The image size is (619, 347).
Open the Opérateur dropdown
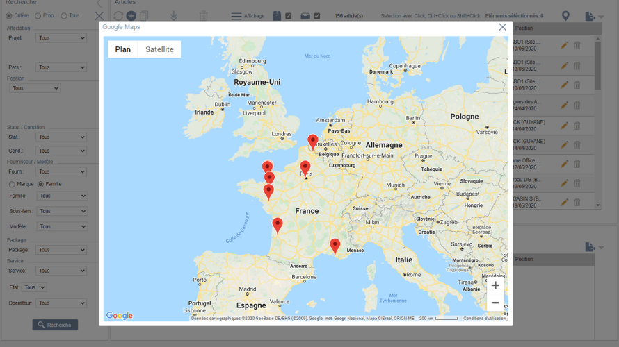click(61, 303)
